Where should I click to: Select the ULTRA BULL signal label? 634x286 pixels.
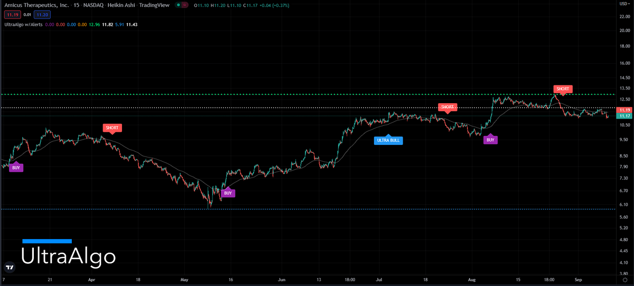click(x=388, y=140)
